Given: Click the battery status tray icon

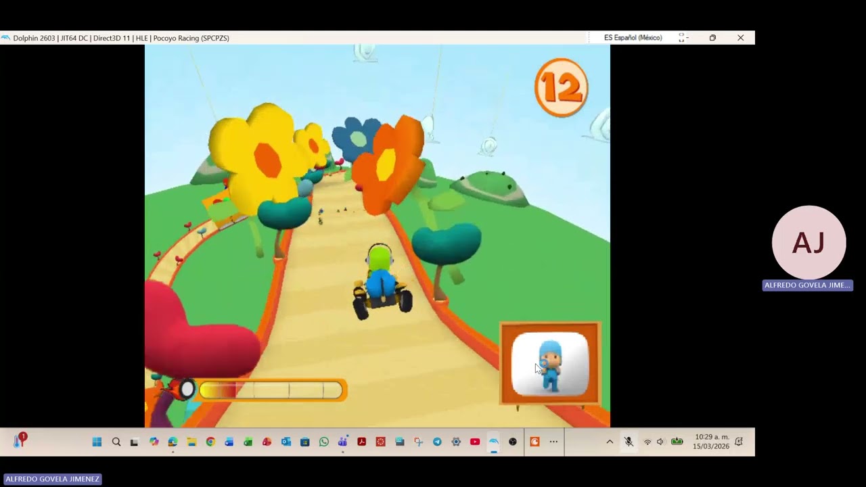Looking at the screenshot, I should pos(677,442).
